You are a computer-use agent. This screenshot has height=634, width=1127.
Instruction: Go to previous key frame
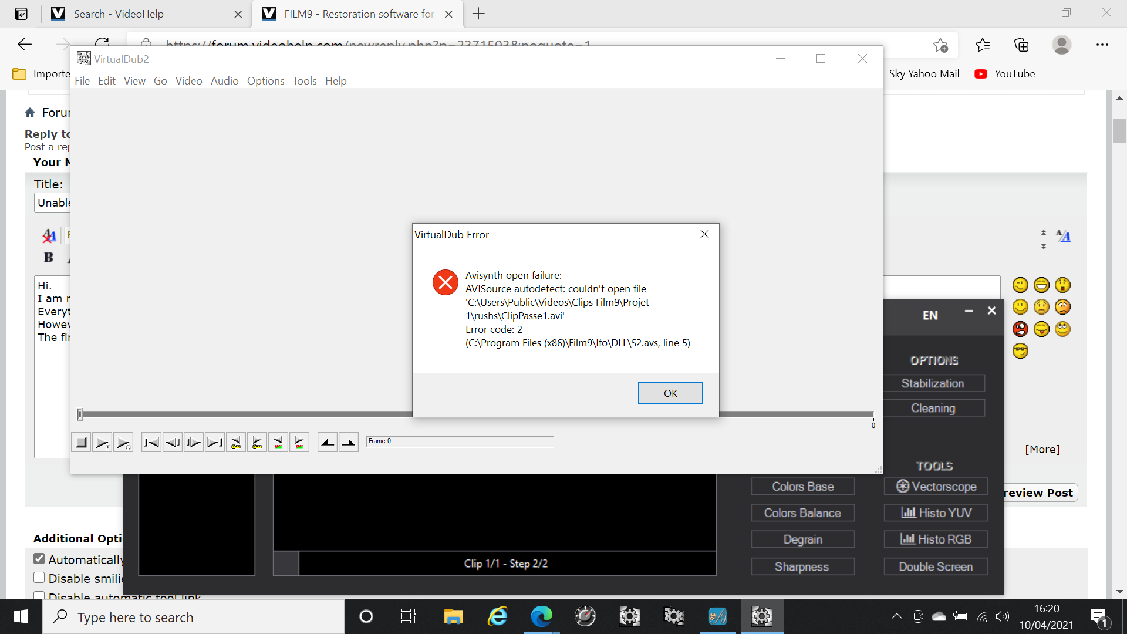point(236,442)
